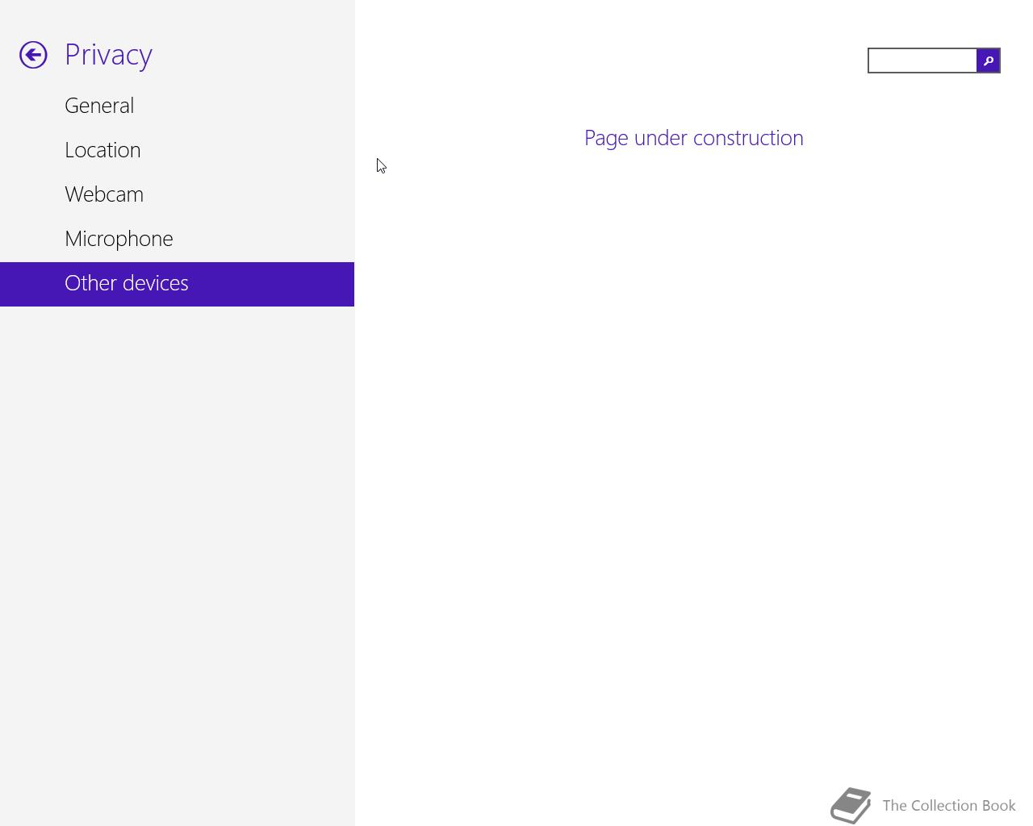Select the Location menu item

click(177, 151)
